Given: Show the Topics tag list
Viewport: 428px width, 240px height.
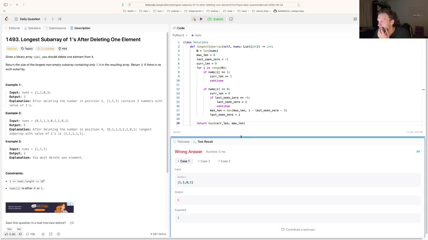Looking at the screenshot, I should pyautogui.click(x=27, y=49).
